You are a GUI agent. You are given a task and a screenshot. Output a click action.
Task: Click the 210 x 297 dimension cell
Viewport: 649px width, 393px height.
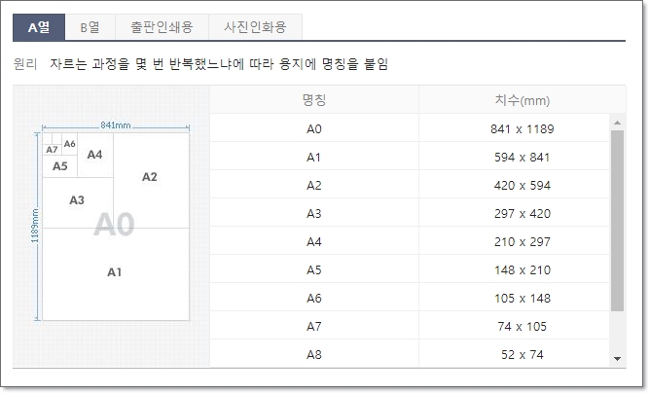point(514,241)
